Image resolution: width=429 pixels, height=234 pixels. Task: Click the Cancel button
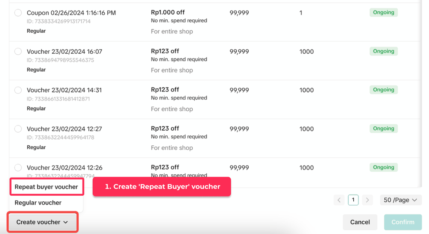point(360,222)
